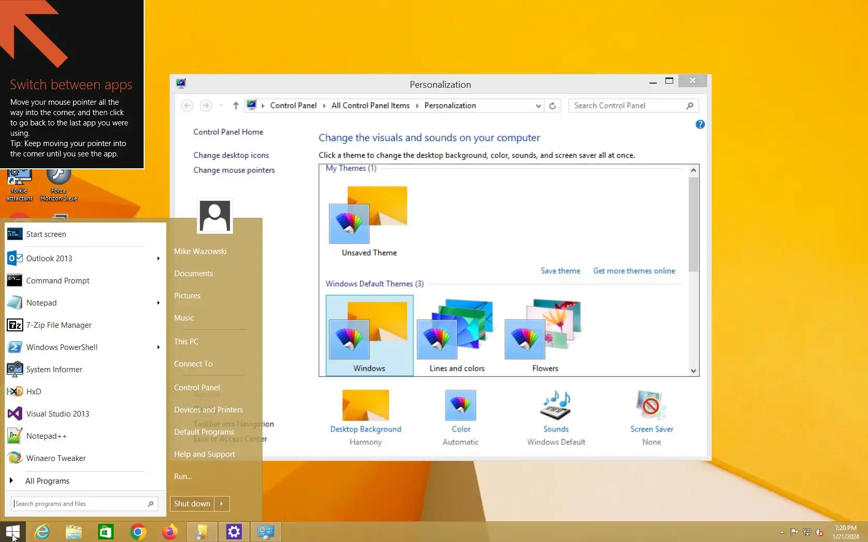Go up one level with the up arrow

(236, 106)
